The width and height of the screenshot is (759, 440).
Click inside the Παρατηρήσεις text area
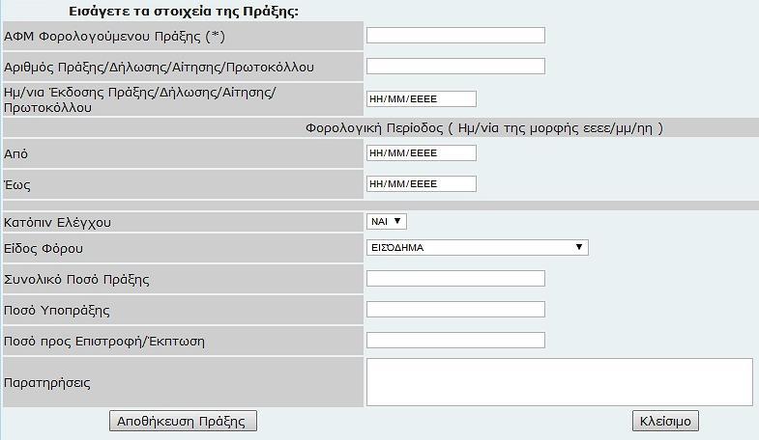tap(560, 382)
